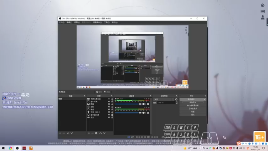
Task: Move source down in the sources panel
Action: (x=104, y=133)
